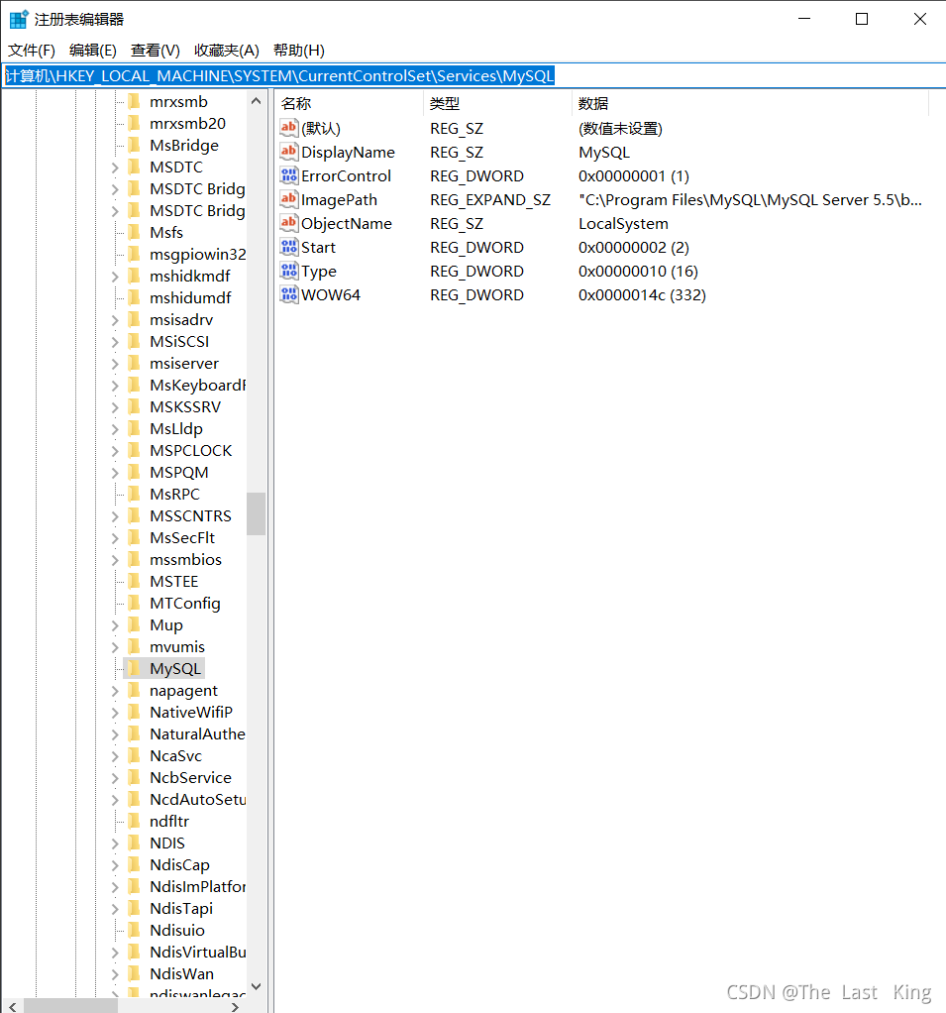Open the 编辑(E) menu
This screenshot has width=946, height=1013.
pos(93,51)
